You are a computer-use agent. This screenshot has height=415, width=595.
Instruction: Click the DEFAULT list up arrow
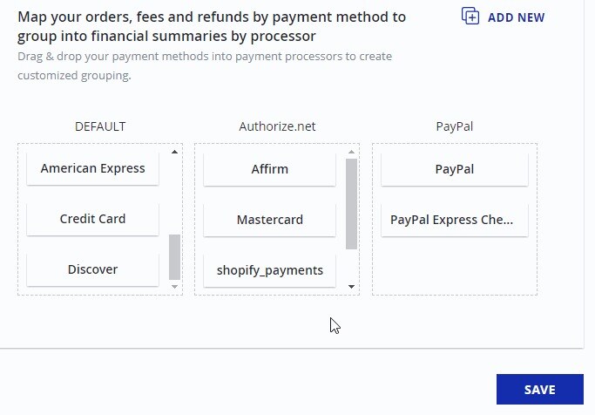tap(174, 152)
